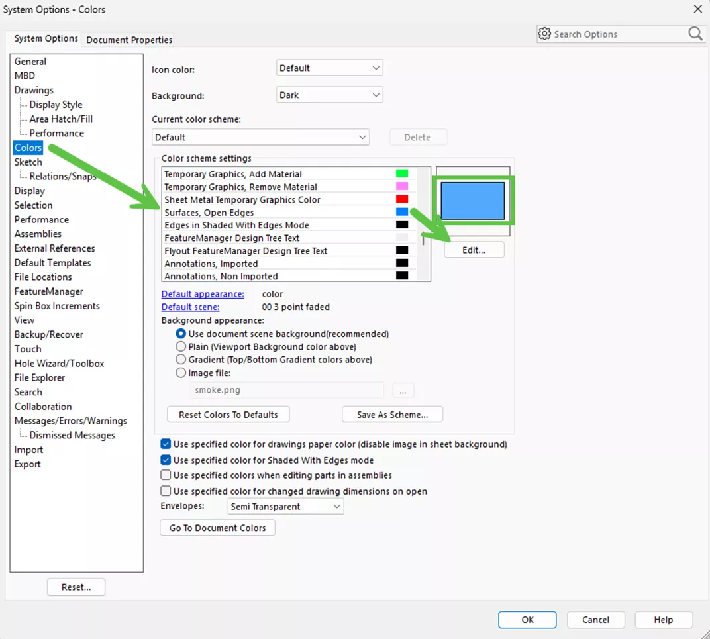Enable specified colors when editing parts in assemblies

point(166,475)
